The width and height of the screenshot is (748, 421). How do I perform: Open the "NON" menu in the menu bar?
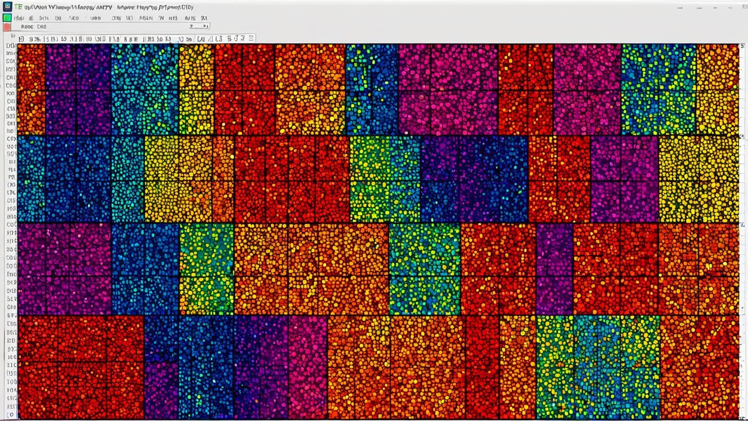[95, 18]
